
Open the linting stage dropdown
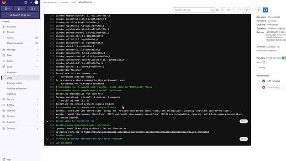point(271,68)
